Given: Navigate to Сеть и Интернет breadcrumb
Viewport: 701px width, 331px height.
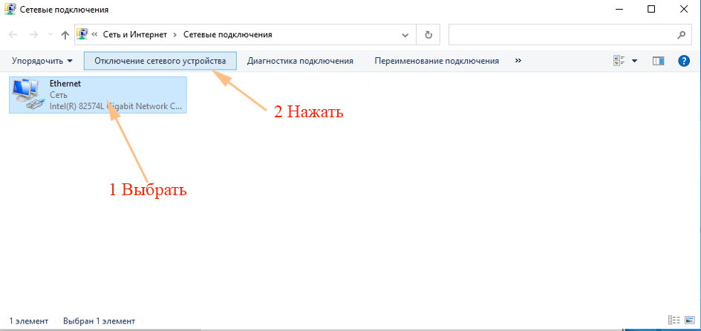Looking at the screenshot, I should (x=134, y=35).
